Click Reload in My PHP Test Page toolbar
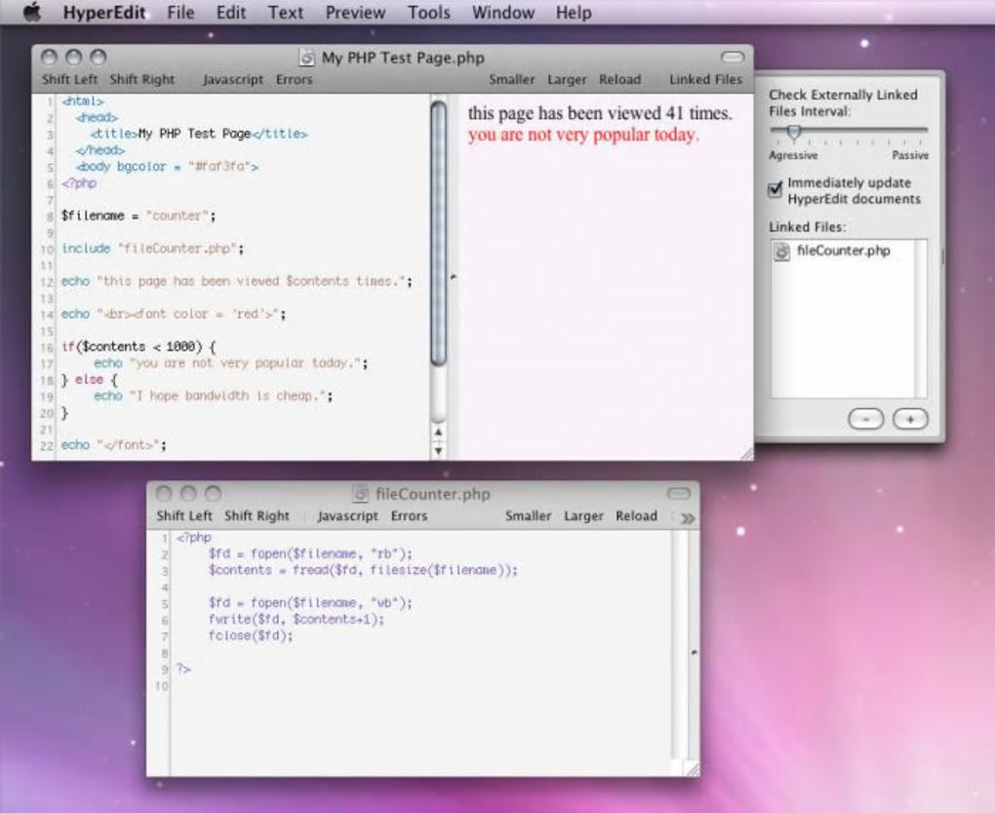995x813 pixels. pyautogui.click(x=620, y=79)
